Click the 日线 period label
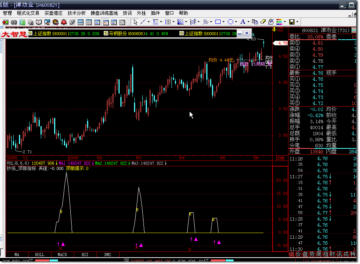This screenshot has height=264, width=360. [280, 158]
